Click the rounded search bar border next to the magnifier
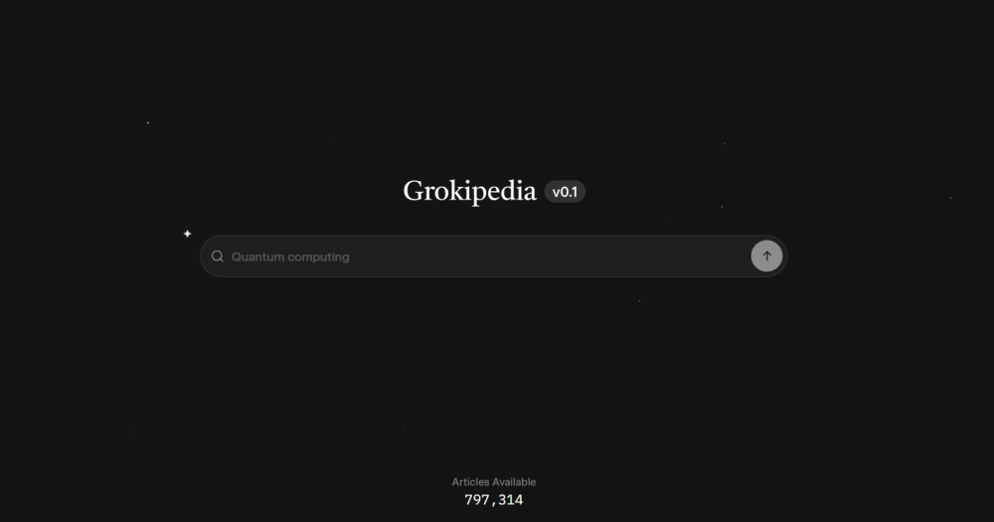Image resolution: width=994 pixels, height=522 pixels. pyautogui.click(x=202, y=257)
